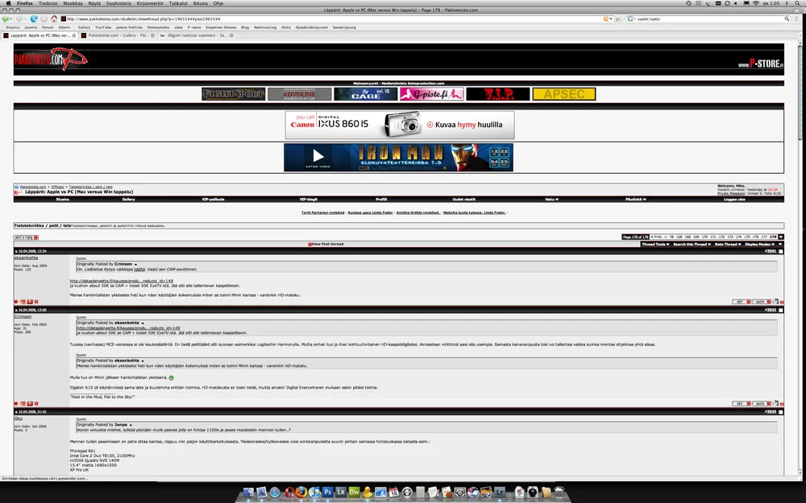Tick the checkbox for post #3542
This screenshot has height=503, width=806.
tap(781, 309)
